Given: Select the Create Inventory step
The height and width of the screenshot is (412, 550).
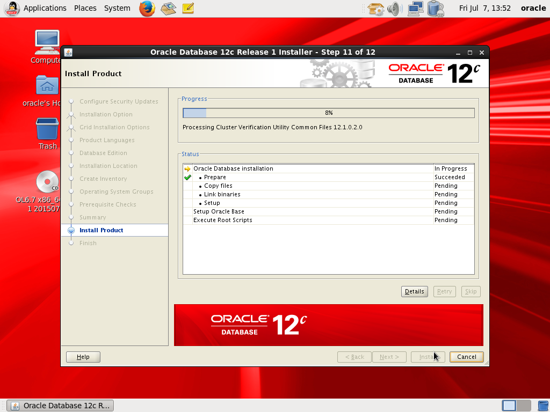Looking at the screenshot, I should point(103,179).
